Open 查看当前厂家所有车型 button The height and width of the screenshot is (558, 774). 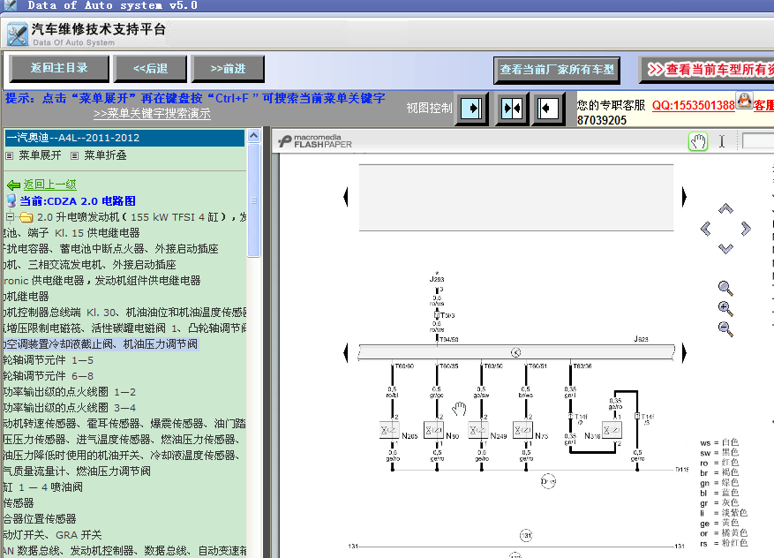tap(557, 70)
